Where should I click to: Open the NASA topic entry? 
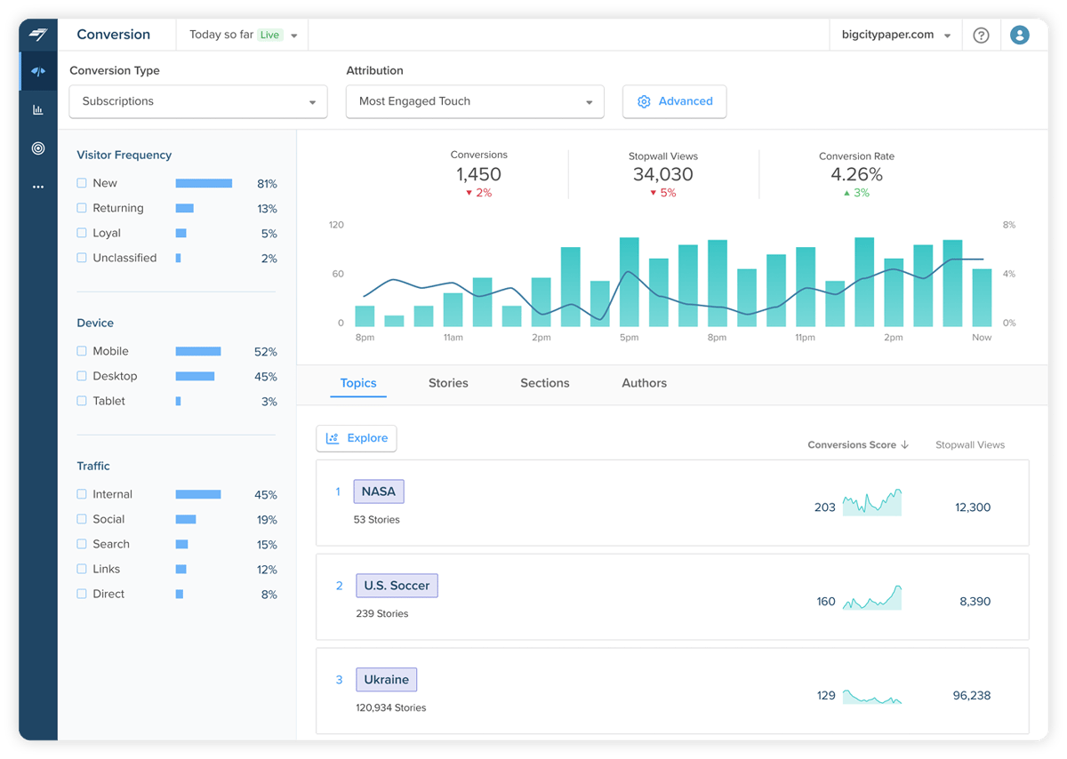click(378, 491)
